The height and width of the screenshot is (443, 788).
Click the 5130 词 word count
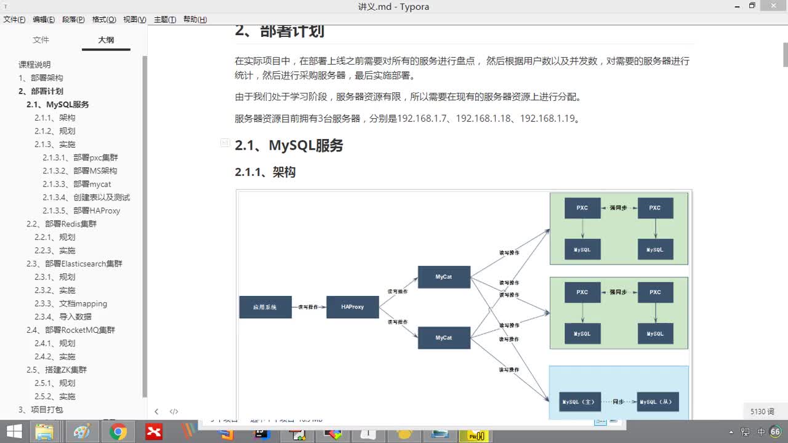pos(762,412)
